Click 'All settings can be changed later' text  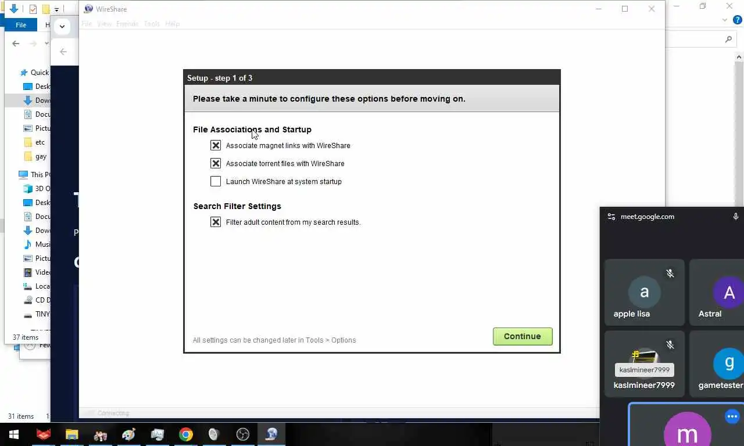pos(274,340)
